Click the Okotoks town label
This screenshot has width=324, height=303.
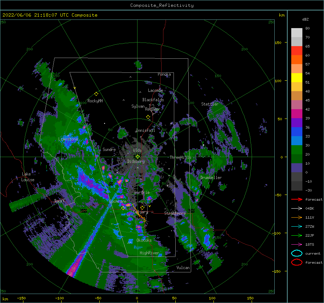tap(144, 240)
